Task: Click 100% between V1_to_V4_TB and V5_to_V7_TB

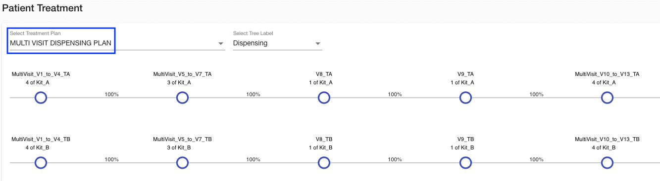Action: tap(111, 159)
